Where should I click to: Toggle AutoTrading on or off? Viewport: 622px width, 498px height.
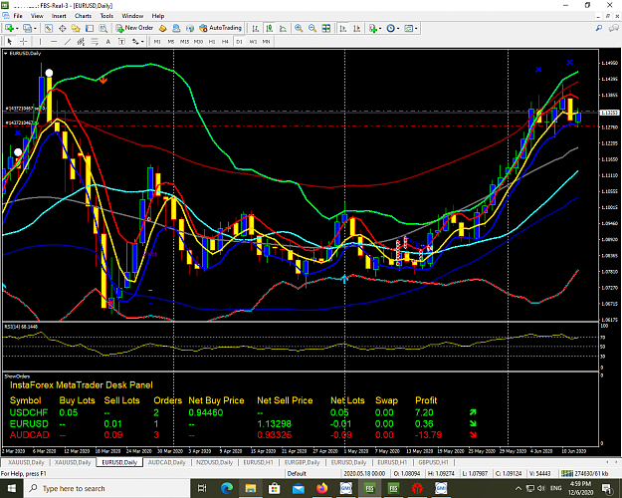click(x=220, y=28)
